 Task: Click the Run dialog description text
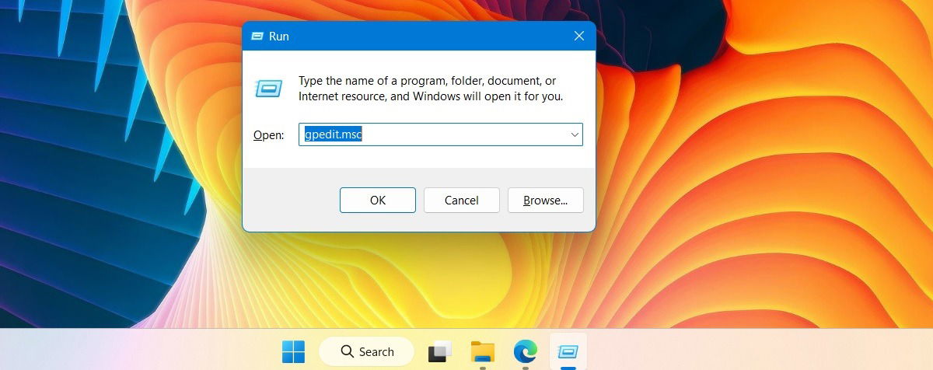(431, 89)
